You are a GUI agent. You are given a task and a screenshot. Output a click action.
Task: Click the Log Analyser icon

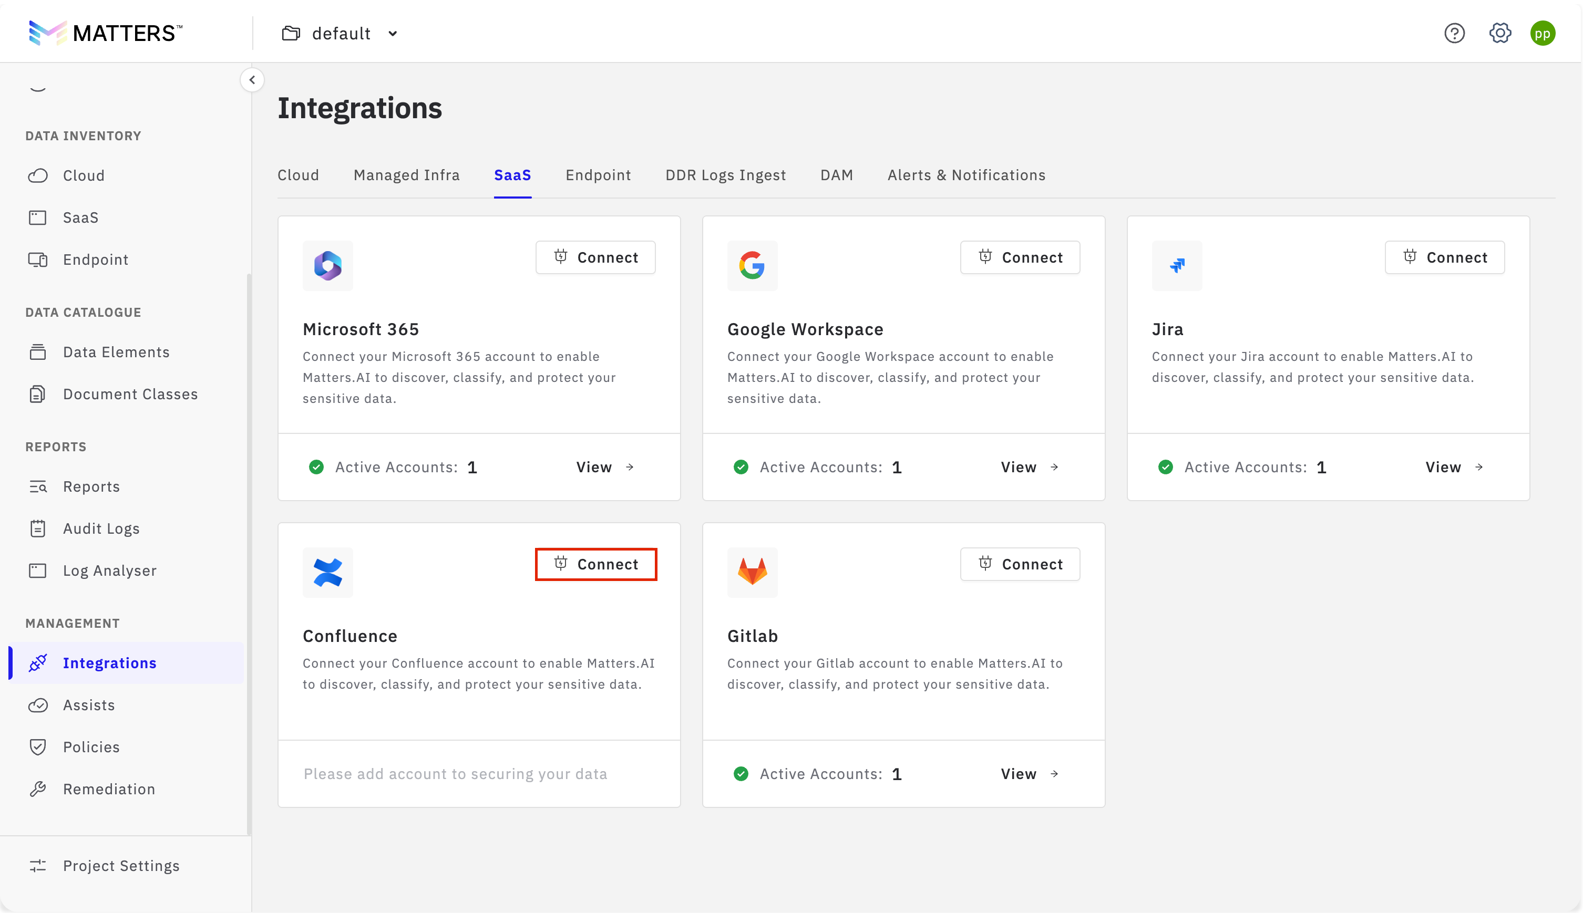point(38,570)
